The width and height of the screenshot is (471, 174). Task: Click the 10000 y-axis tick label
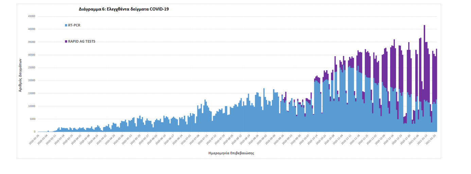[32, 106]
